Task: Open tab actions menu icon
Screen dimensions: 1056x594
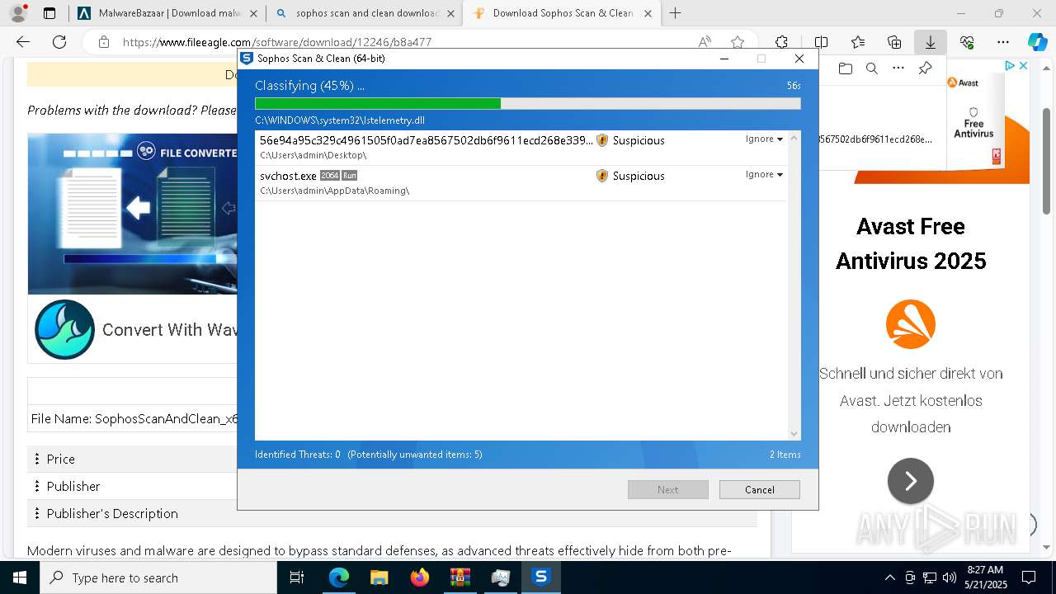Action: click(x=49, y=13)
